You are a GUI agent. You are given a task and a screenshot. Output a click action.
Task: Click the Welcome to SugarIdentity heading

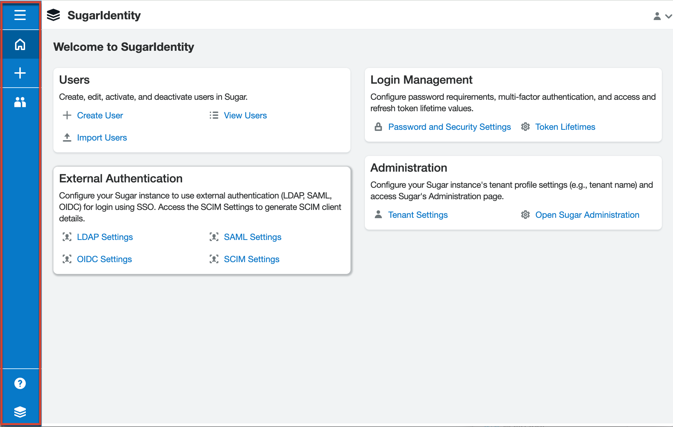124,47
